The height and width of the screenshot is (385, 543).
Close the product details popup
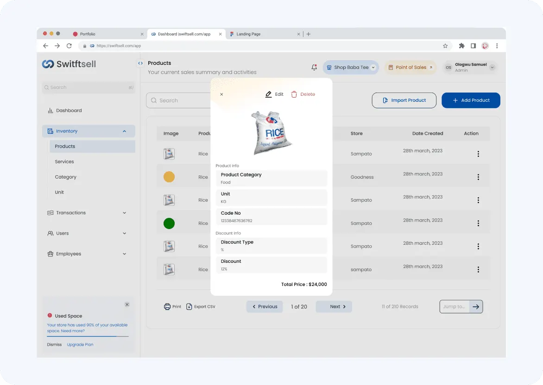[221, 94]
